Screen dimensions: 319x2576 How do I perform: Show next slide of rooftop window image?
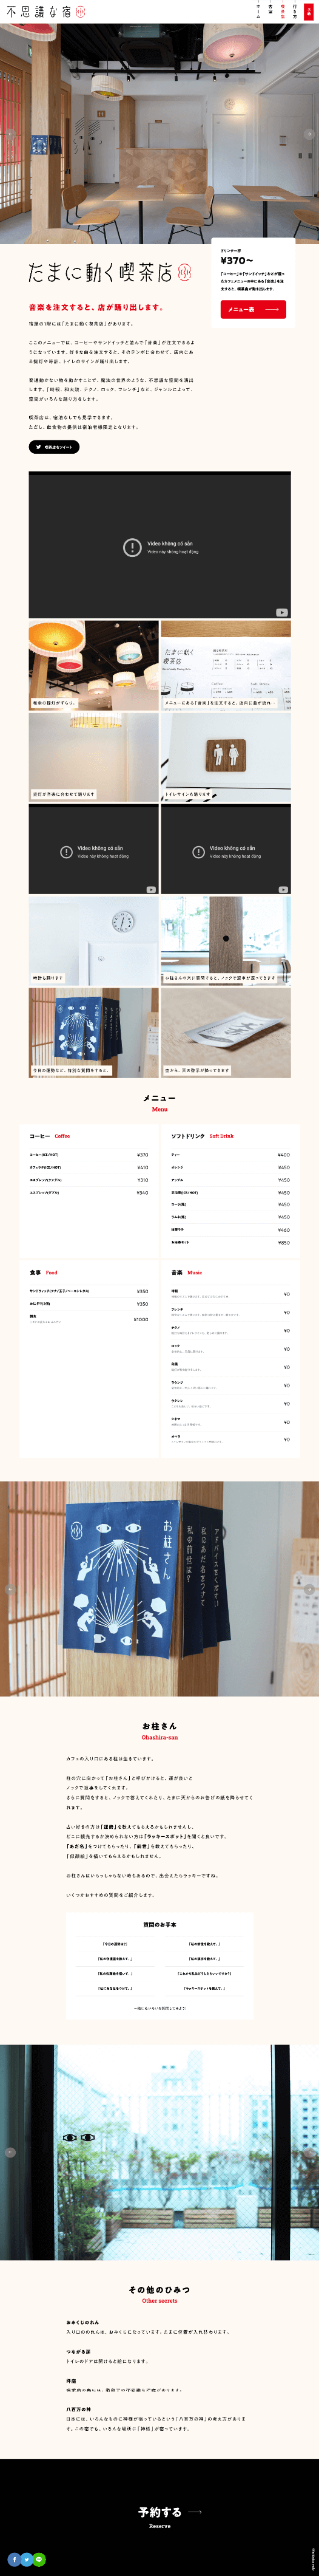coord(310,2152)
